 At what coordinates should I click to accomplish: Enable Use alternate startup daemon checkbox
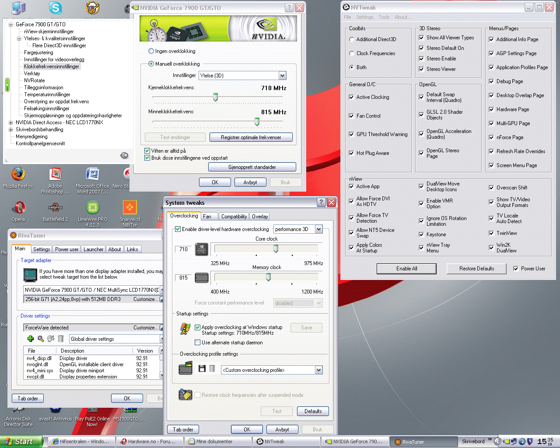coord(198,343)
